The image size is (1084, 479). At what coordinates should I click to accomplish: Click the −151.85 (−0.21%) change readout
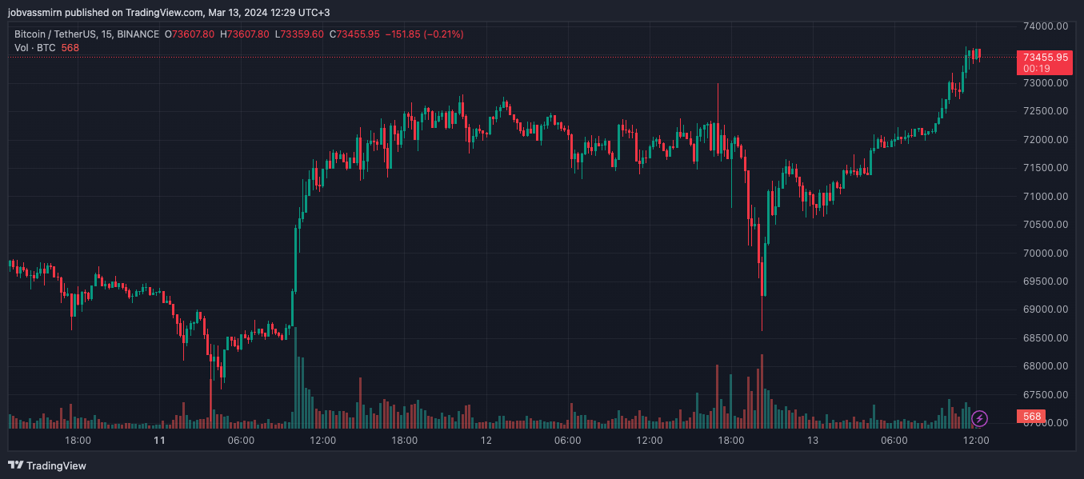click(424, 34)
